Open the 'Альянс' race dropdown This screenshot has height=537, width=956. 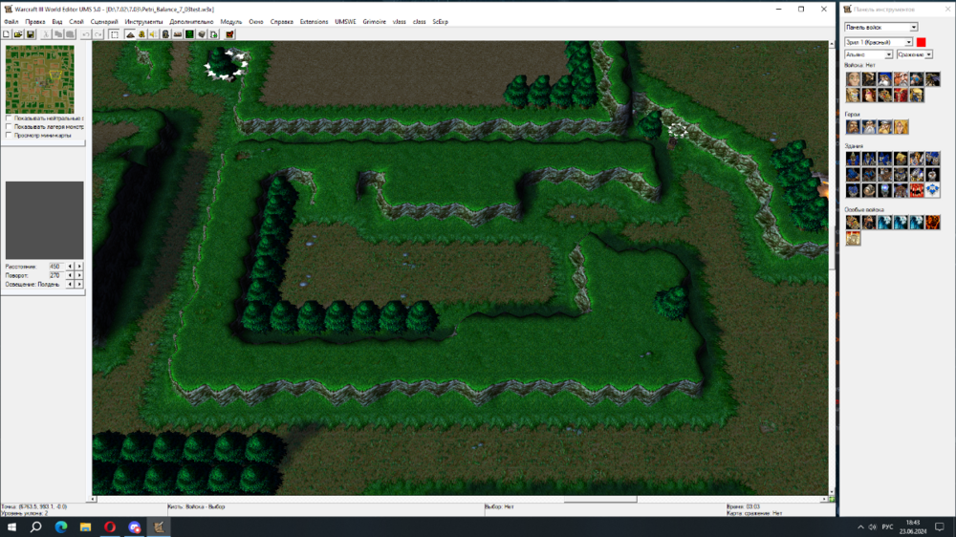click(888, 54)
